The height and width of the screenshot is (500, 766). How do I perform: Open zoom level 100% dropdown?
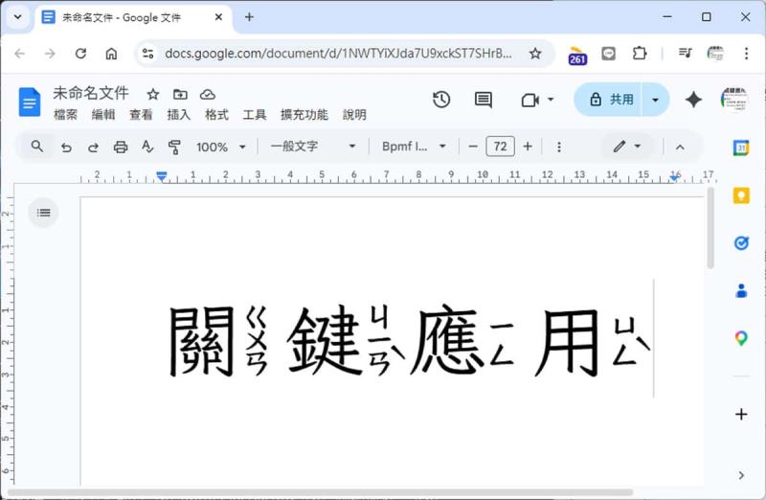coord(221,147)
